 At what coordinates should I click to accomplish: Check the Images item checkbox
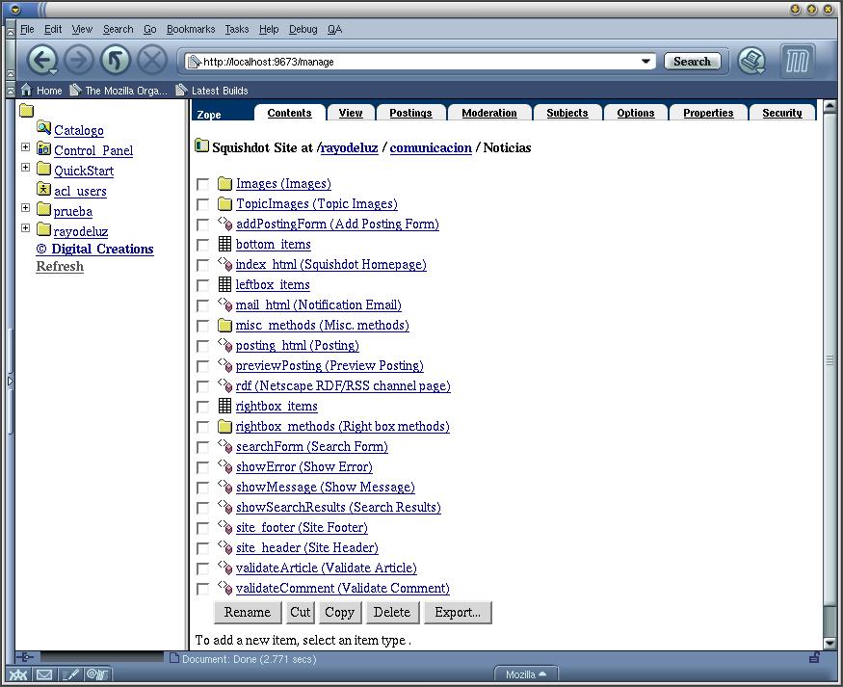pos(202,184)
